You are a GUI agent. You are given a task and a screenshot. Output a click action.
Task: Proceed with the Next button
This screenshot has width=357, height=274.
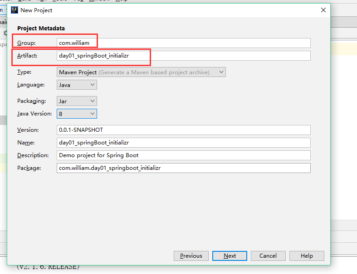point(230,256)
